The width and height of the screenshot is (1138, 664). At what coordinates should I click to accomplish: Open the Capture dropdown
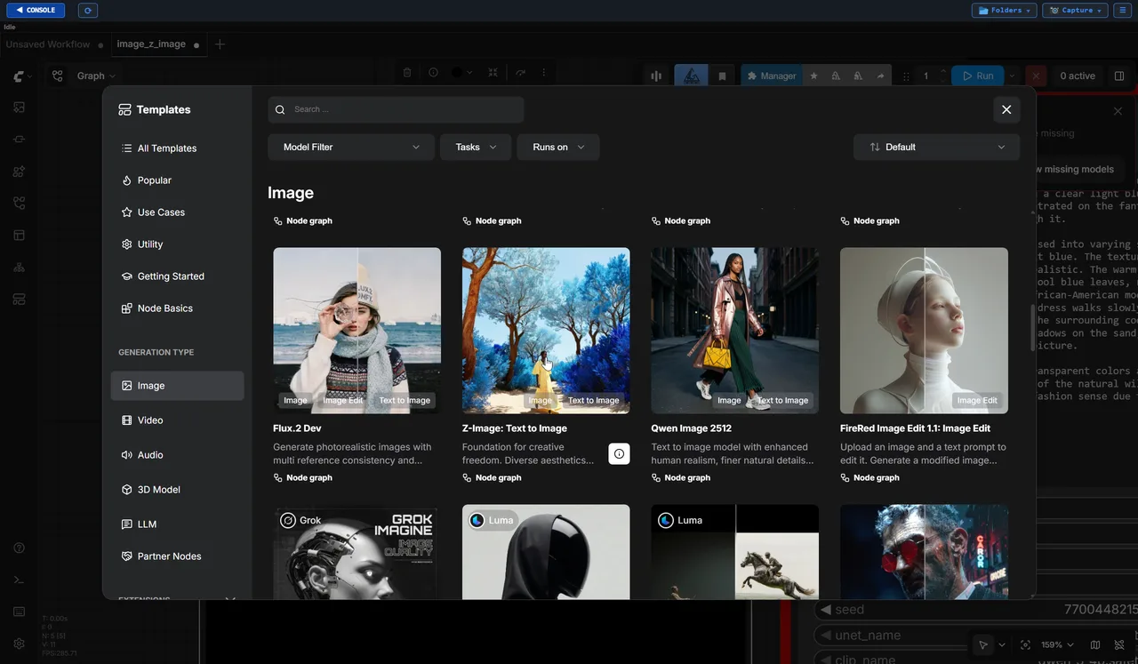(x=1074, y=10)
